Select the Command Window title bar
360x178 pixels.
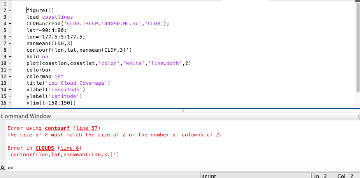coord(179,116)
